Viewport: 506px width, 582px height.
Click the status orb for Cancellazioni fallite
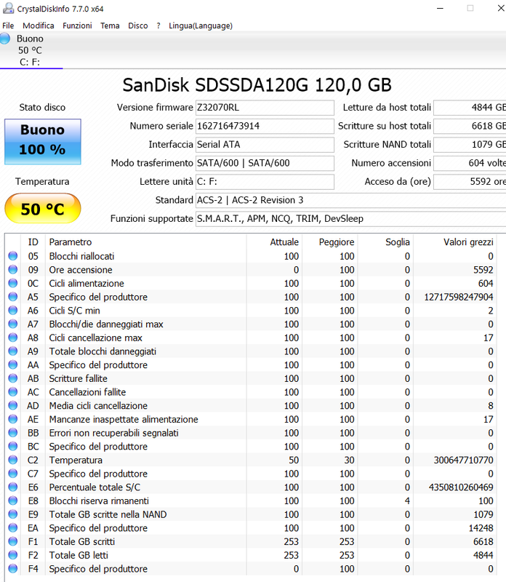coord(13,391)
